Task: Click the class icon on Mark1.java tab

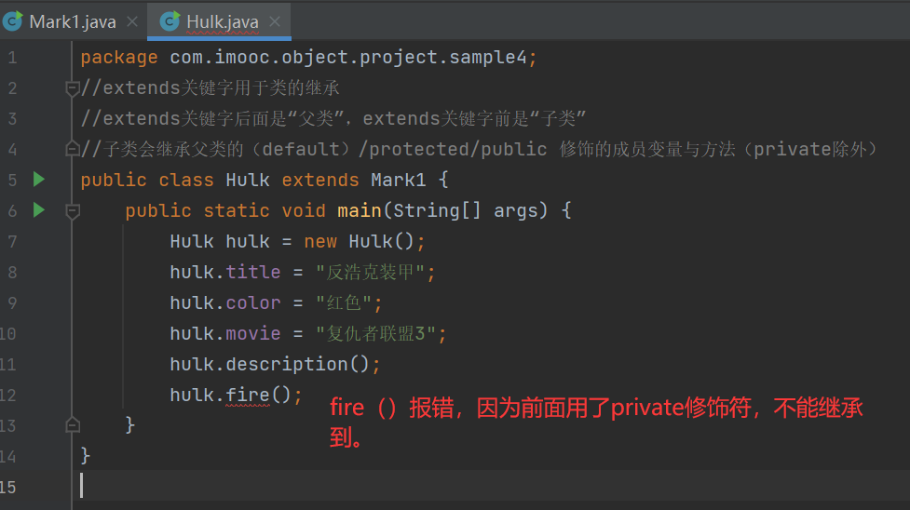Action: (x=15, y=21)
